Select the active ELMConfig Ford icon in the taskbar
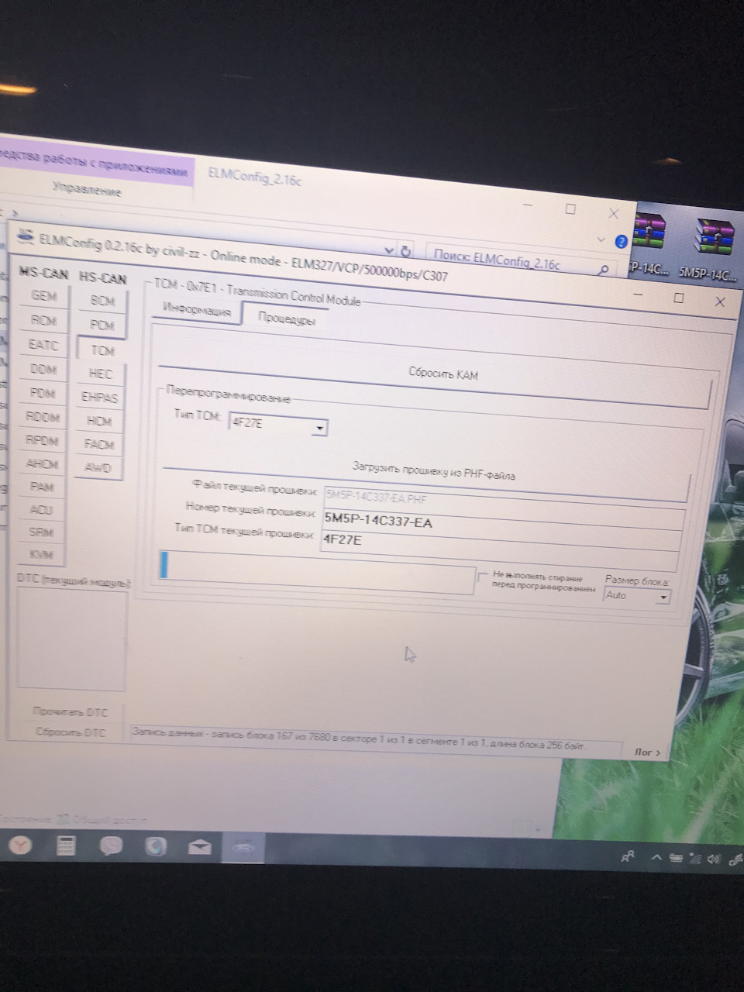The height and width of the screenshot is (992, 744). pos(243,848)
